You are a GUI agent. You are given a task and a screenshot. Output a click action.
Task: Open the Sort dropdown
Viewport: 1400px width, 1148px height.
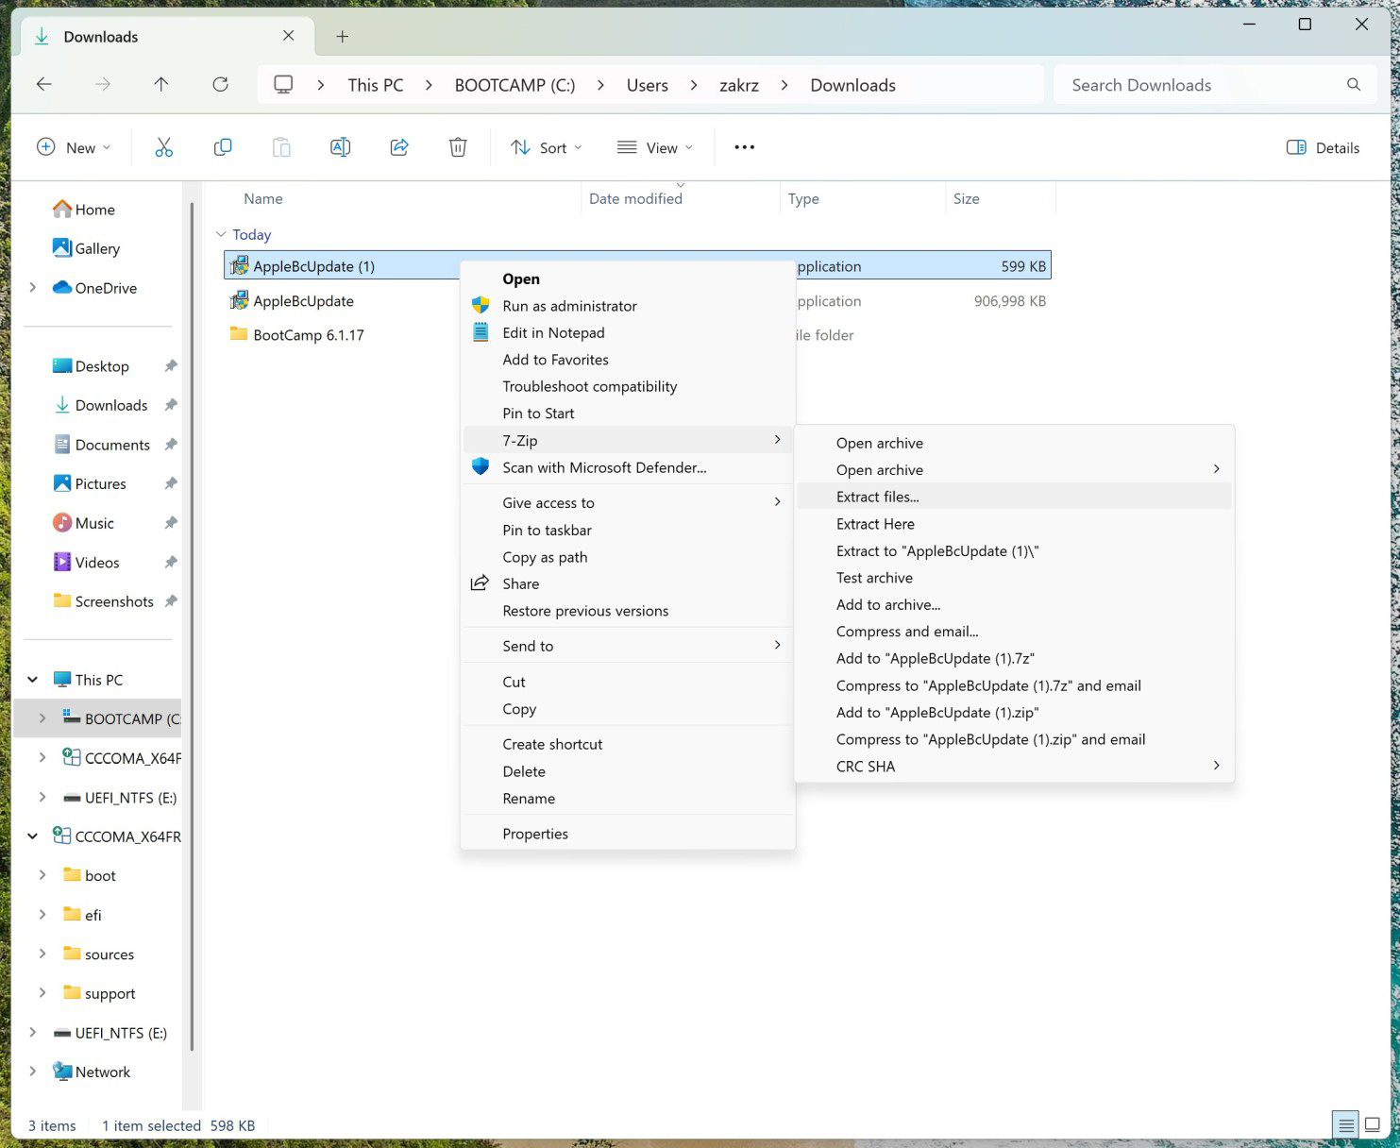click(547, 147)
